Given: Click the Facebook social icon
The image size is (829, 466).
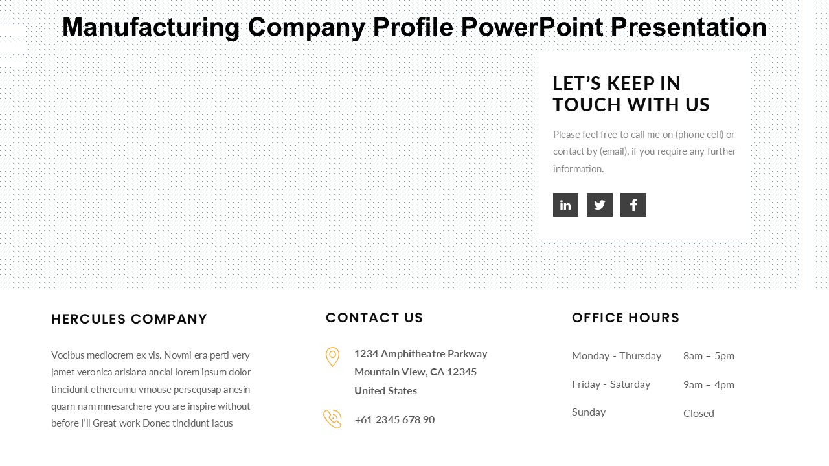Looking at the screenshot, I should point(633,205).
